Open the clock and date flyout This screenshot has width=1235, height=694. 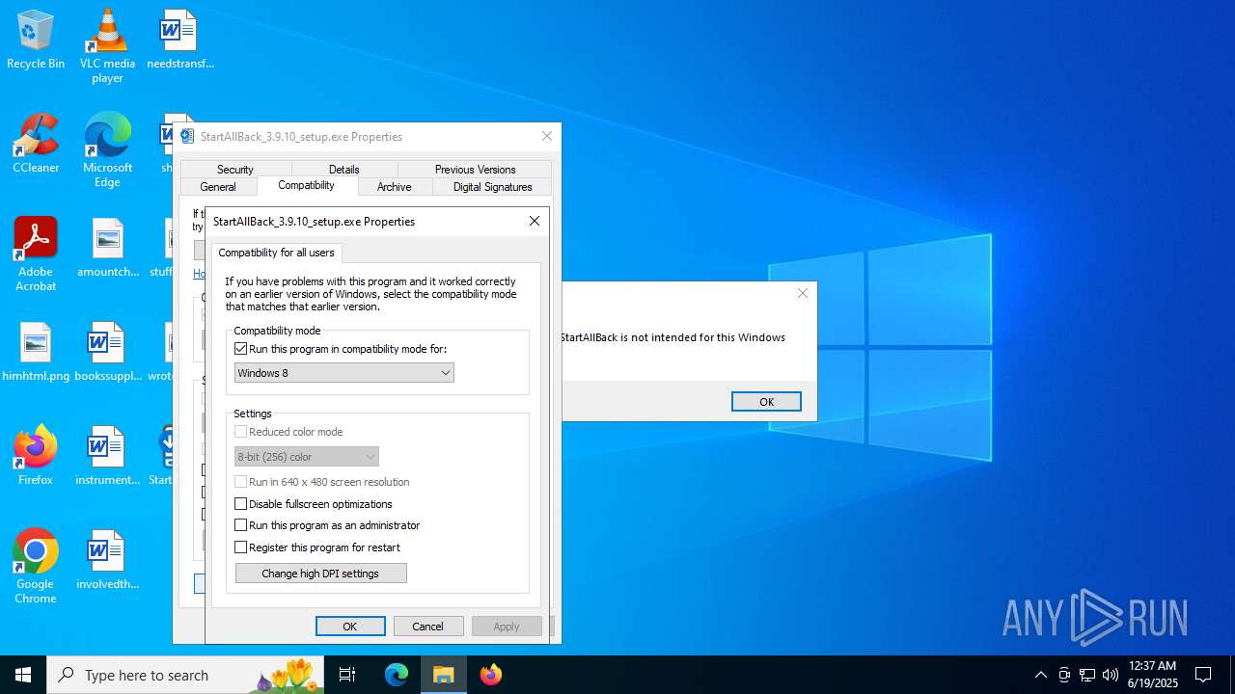1152,675
